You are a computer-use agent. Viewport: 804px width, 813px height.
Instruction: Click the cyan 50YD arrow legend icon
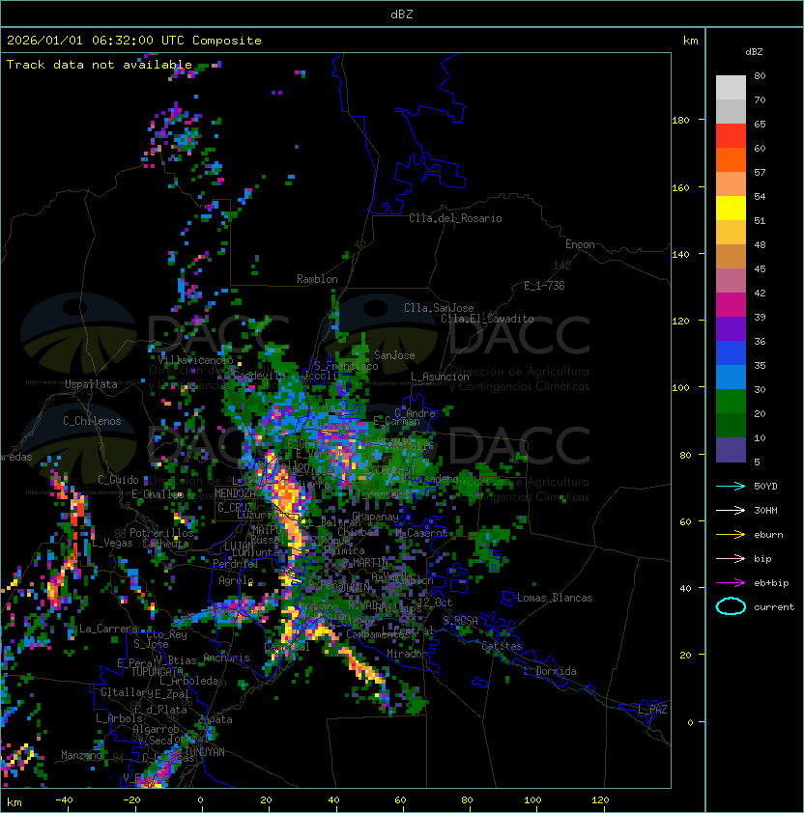[731, 487]
